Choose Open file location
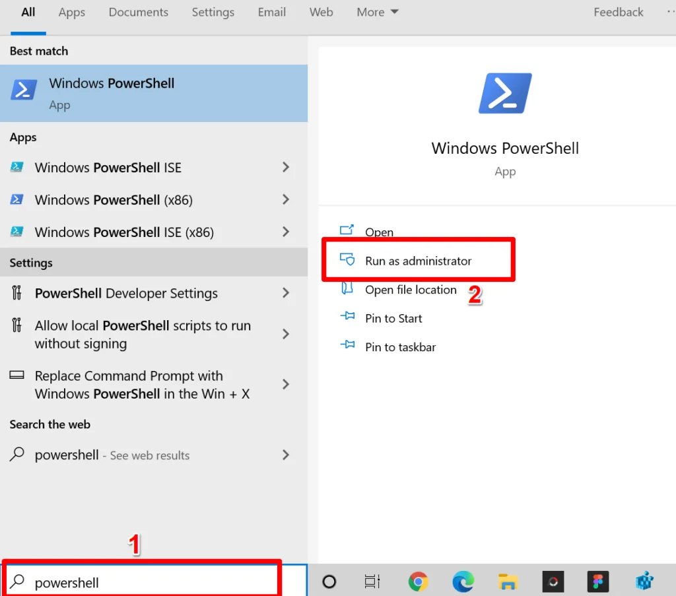 click(x=411, y=290)
